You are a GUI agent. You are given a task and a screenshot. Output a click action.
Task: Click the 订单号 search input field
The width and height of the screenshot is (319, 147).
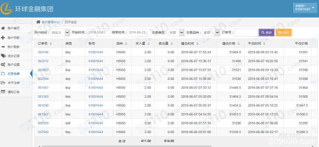tap(246, 33)
